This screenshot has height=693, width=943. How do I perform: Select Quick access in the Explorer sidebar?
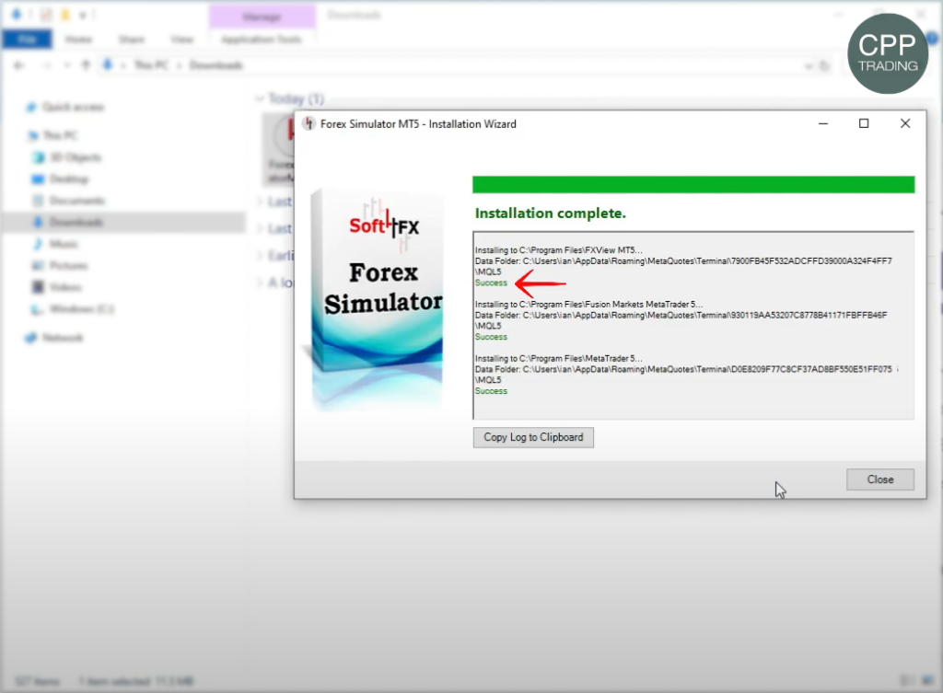[x=73, y=107]
